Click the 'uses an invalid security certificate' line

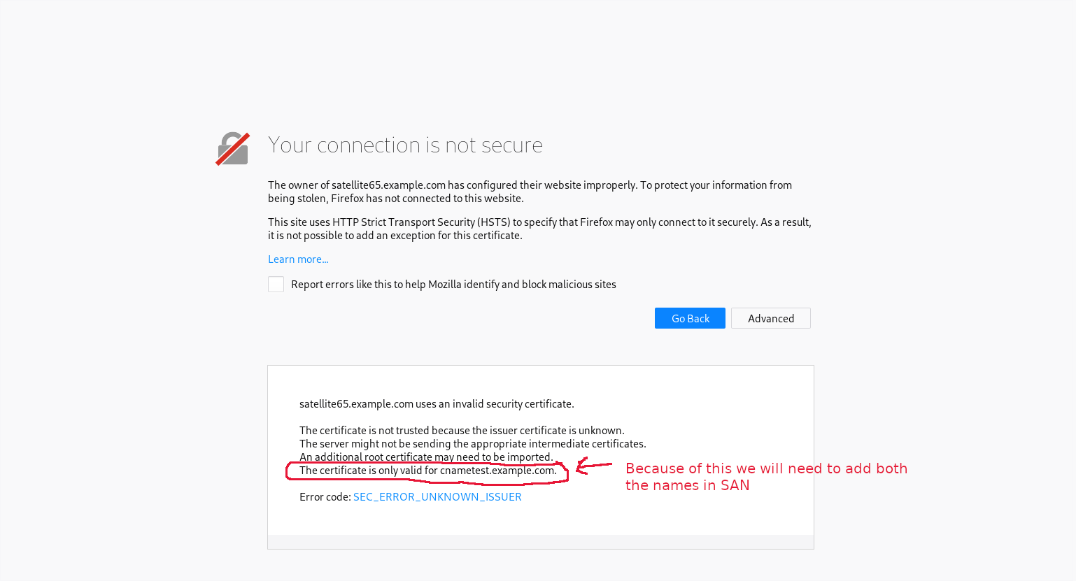pyautogui.click(x=437, y=404)
